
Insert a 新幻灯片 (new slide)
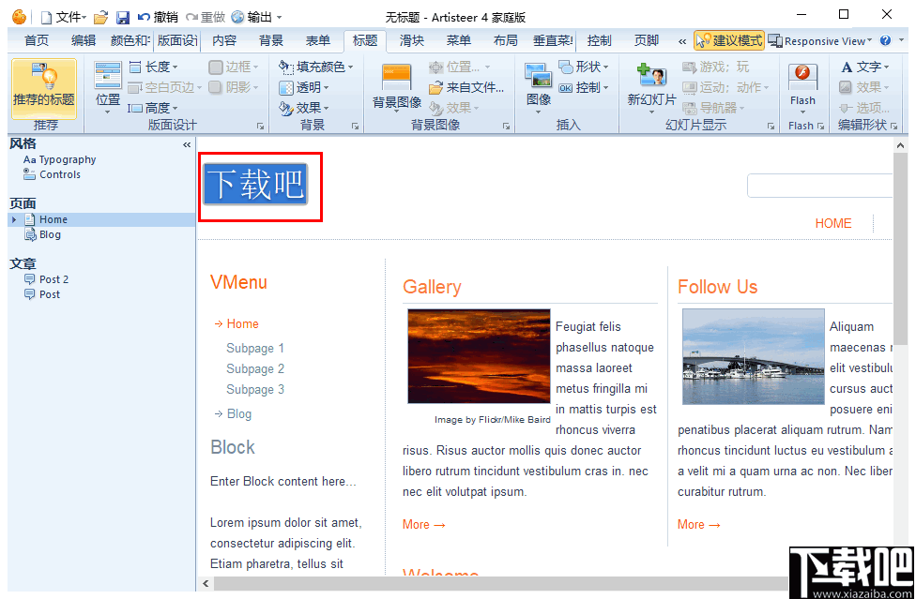point(654,80)
